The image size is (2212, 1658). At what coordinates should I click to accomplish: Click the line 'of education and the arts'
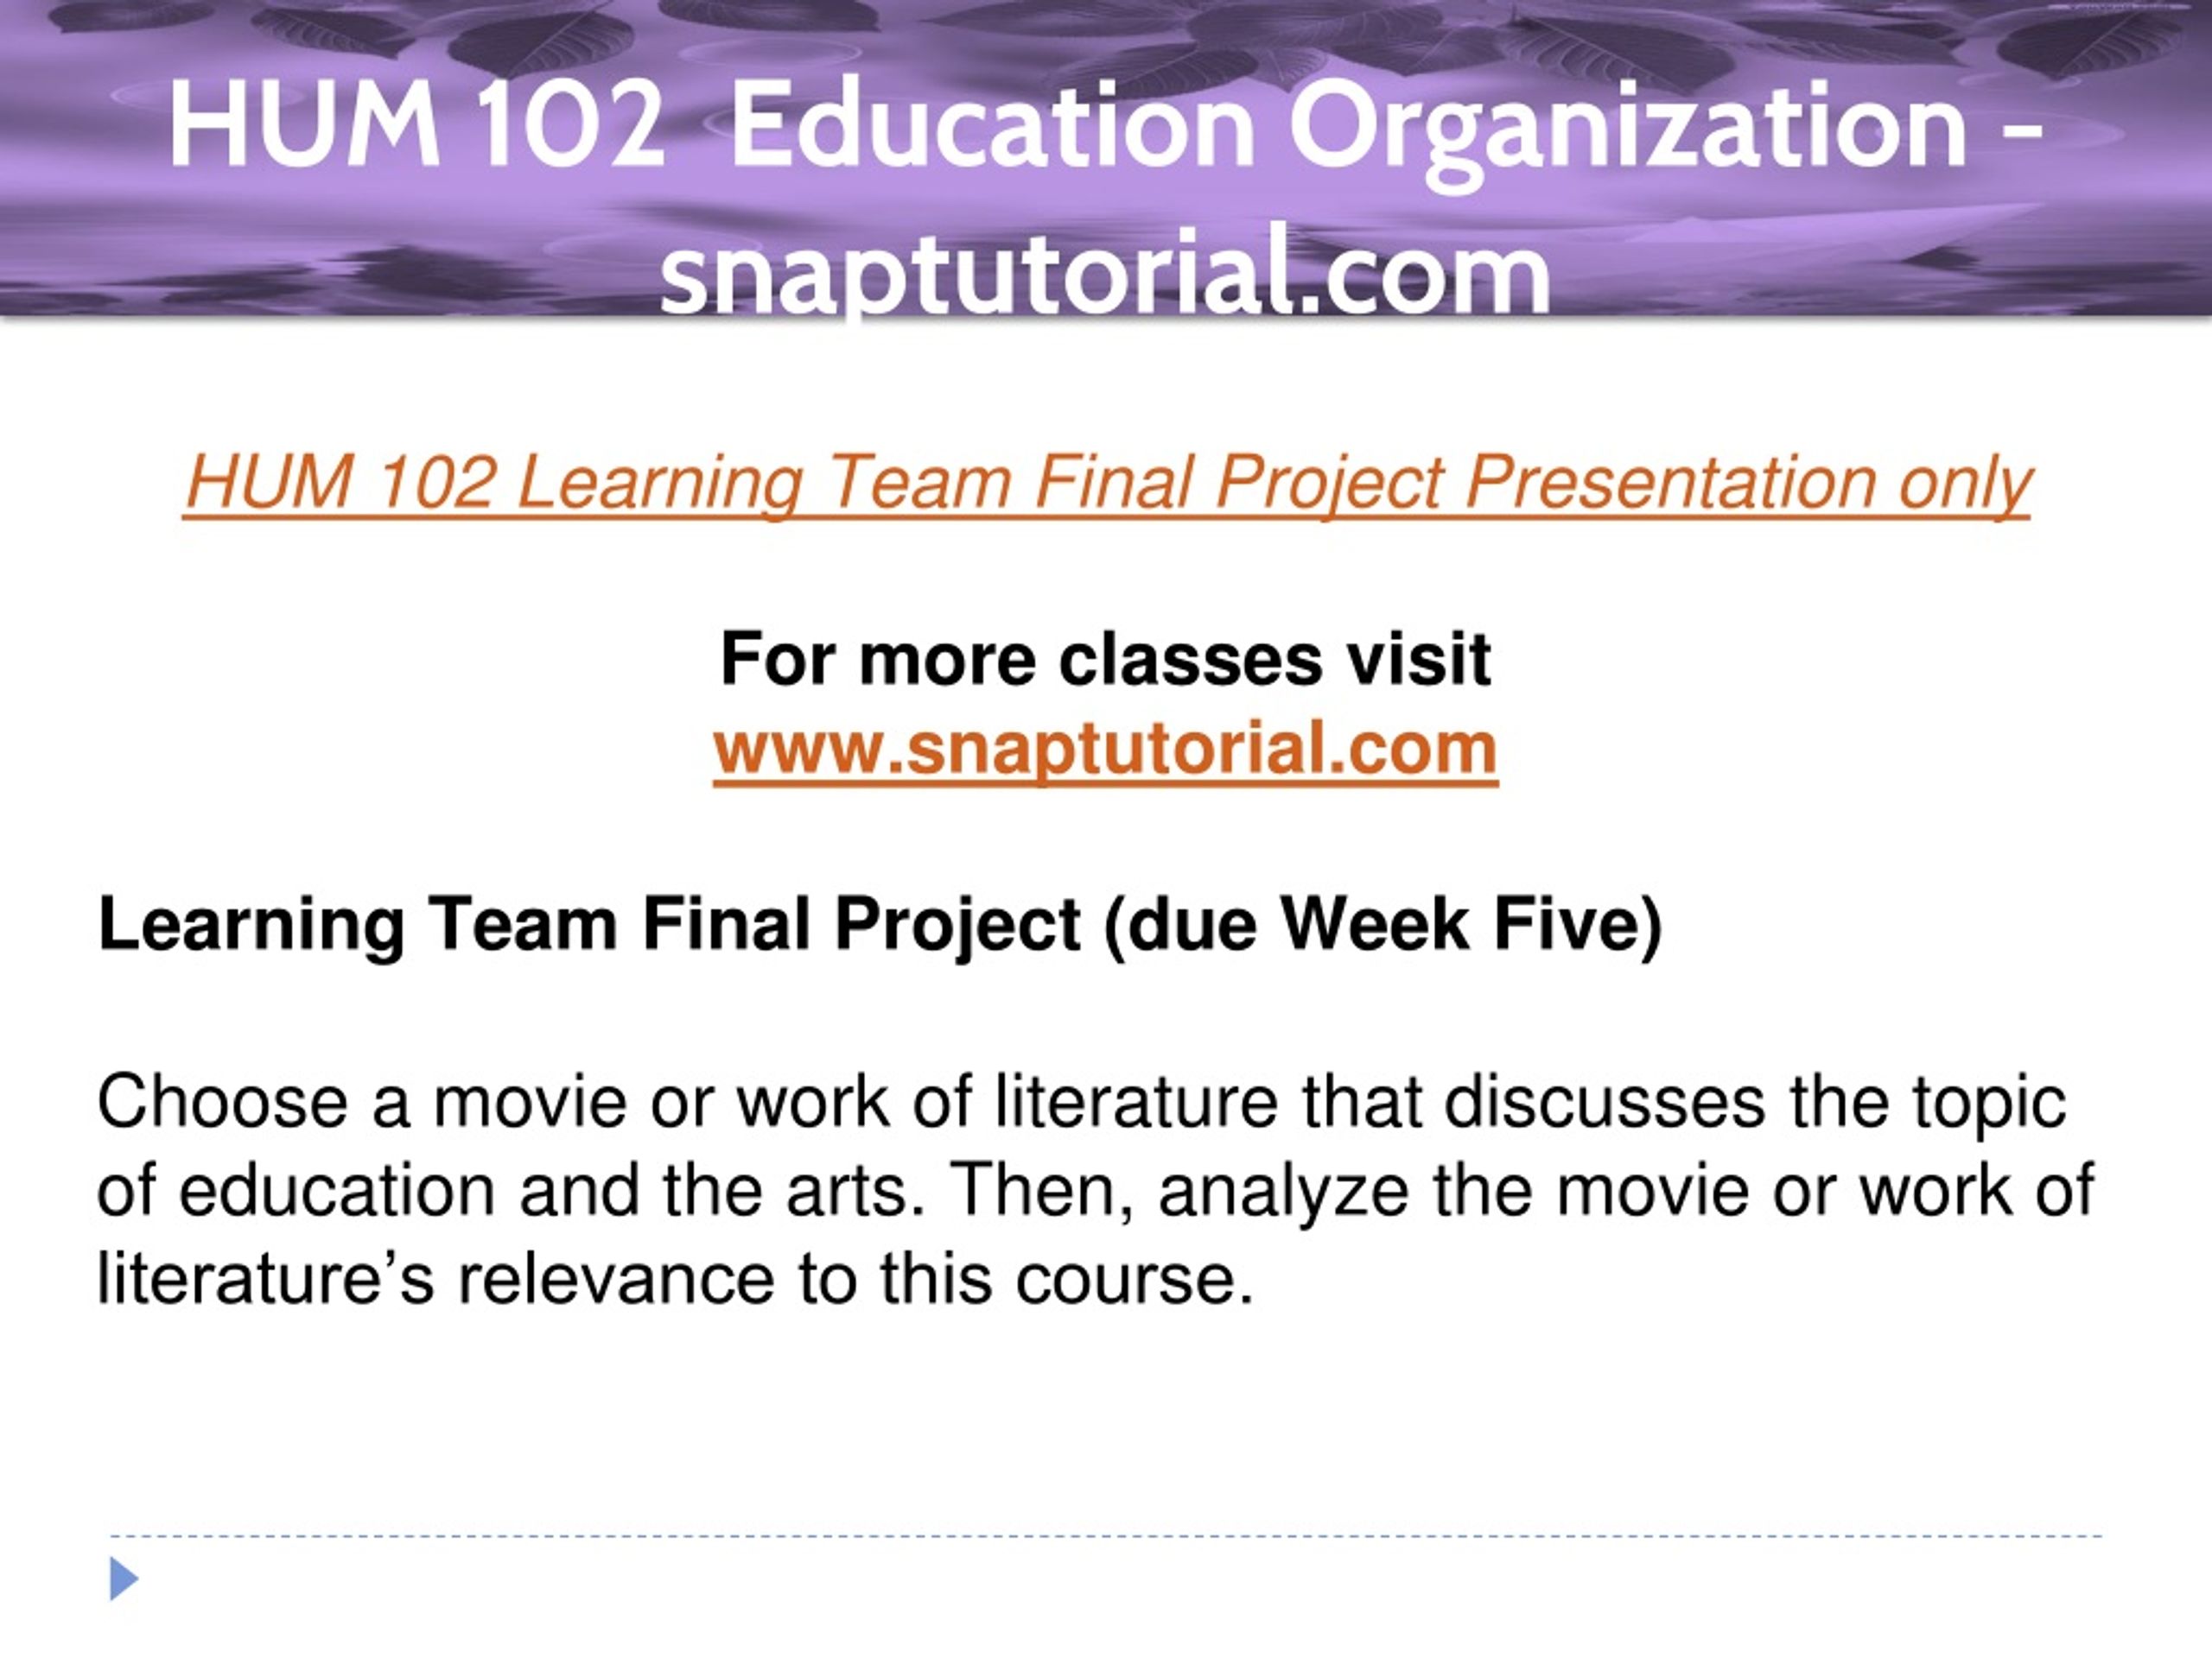pos(1096,1190)
